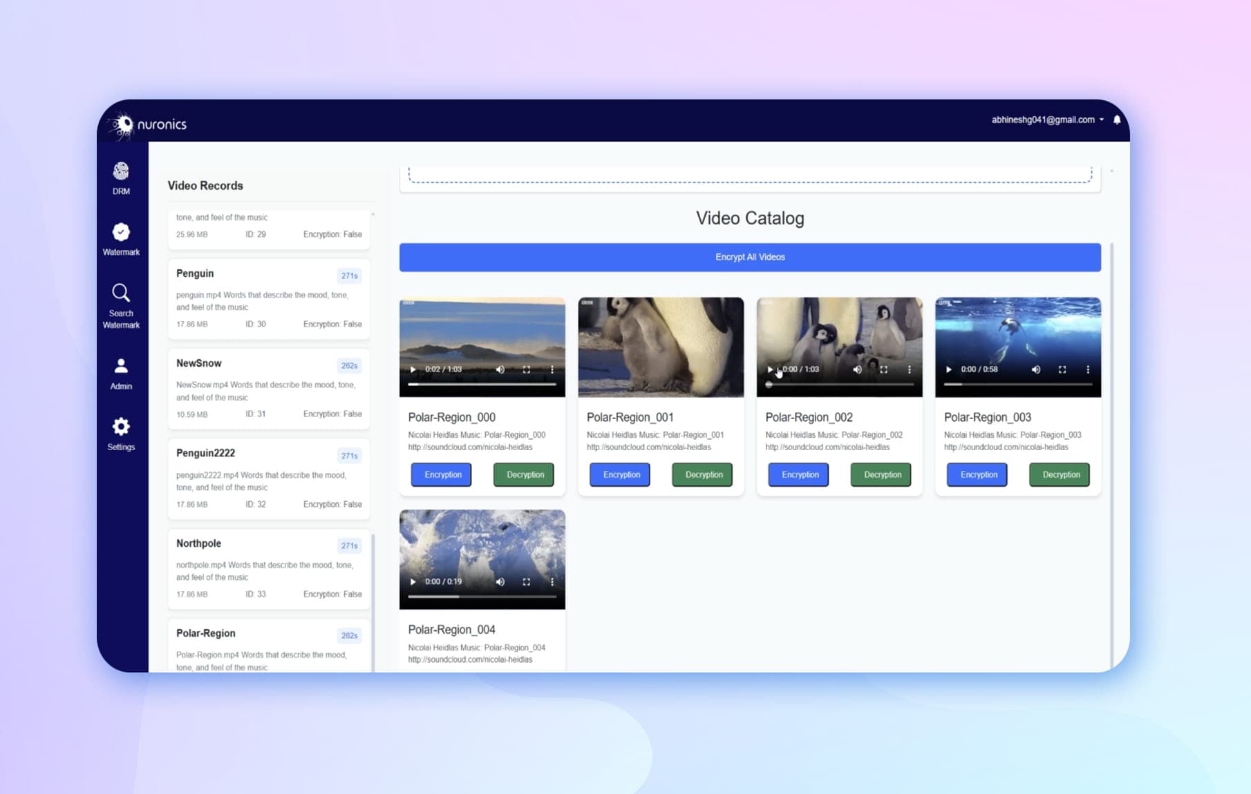This screenshot has height=794, width=1251.
Task: Seek on the Polar-Region_002 progress bar
Action: point(840,384)
